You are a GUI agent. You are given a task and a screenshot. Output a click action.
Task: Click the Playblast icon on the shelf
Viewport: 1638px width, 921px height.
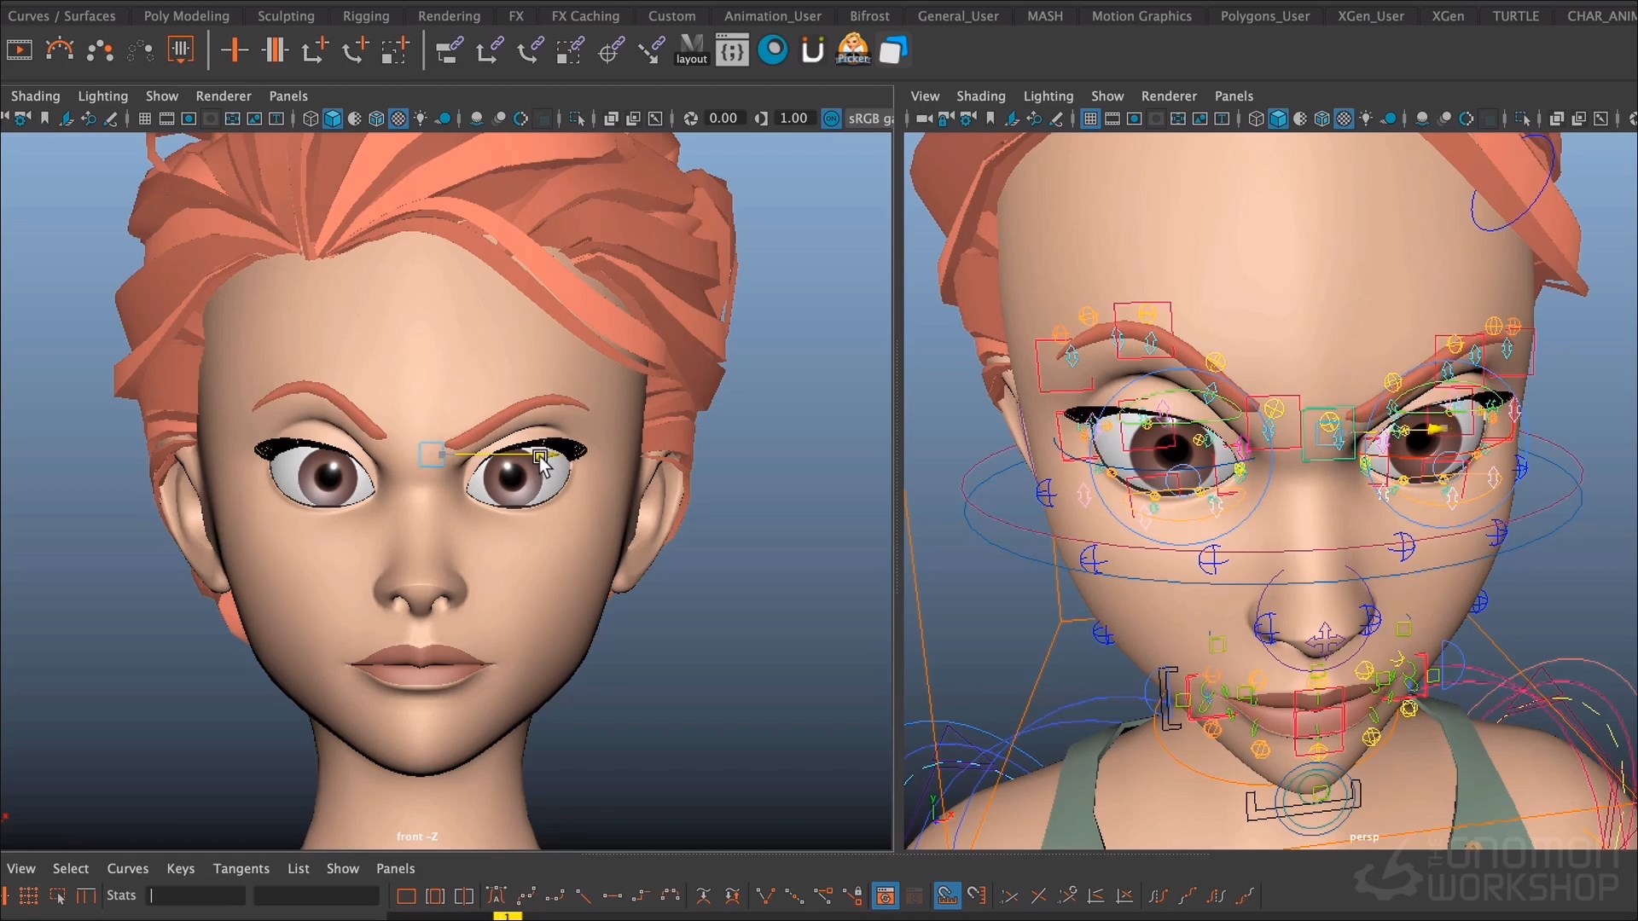19,49
